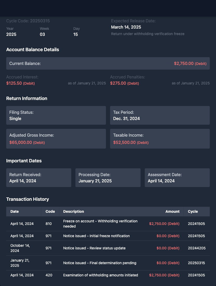Click the Cycle column header
216x286 pixels.
coord(193,211)
